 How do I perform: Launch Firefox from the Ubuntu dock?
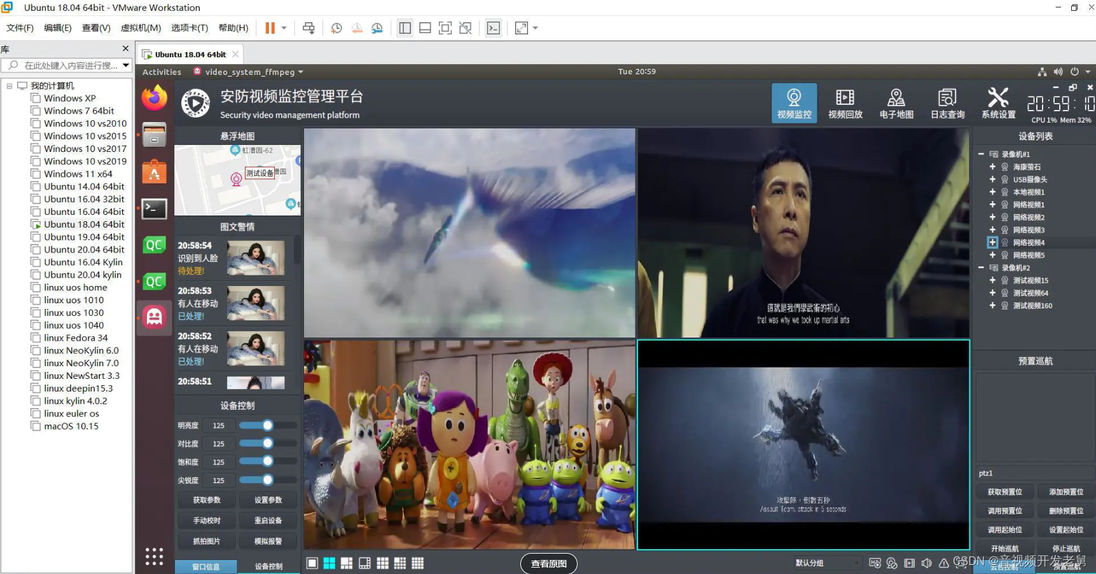(154, 99)
